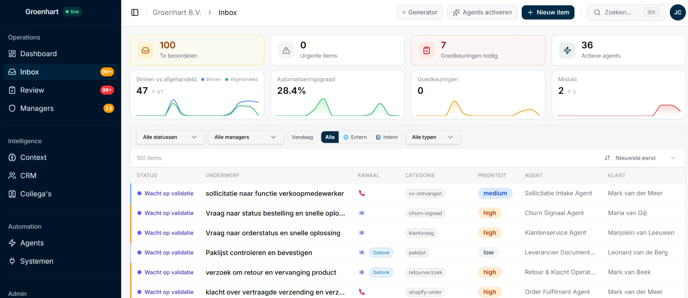Open 'Paklijst controleren en bevestigen' item

click(259, 253)
